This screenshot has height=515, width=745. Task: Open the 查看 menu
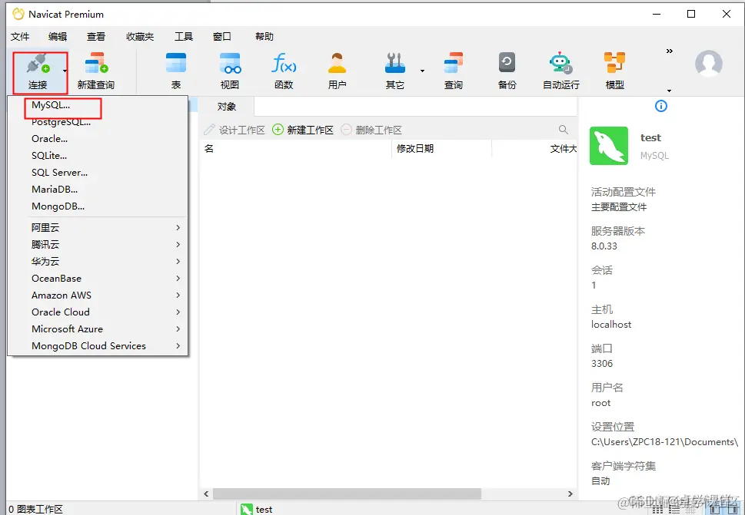click(x=96, y=37)
